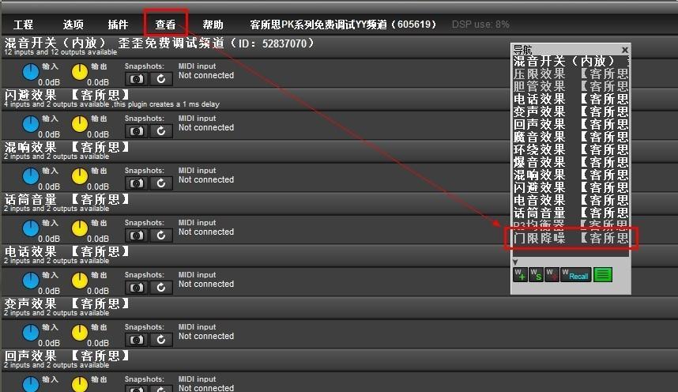The image size is (678, 392).
Task: Open 变声效果【客所思】plugin header
Action: 66,303
